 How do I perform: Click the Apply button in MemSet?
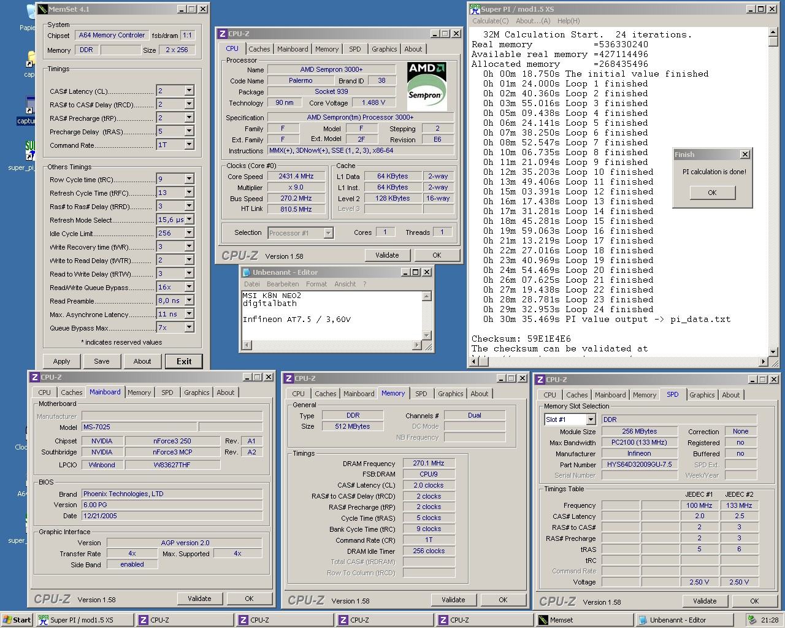[x=61, y=361]
